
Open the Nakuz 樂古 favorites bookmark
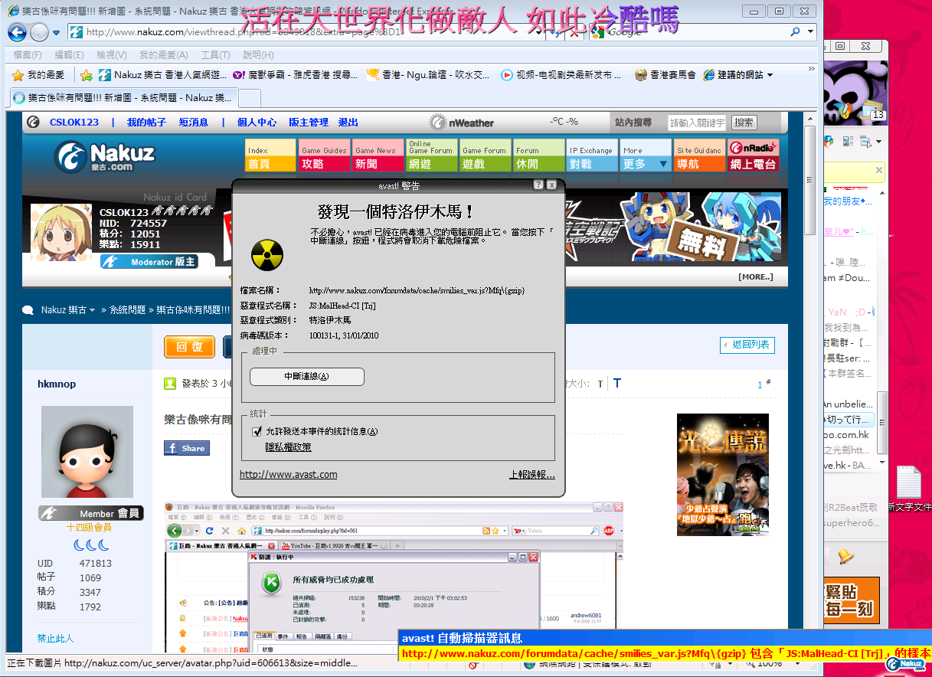pyautogui.click(x=162, y=75)
